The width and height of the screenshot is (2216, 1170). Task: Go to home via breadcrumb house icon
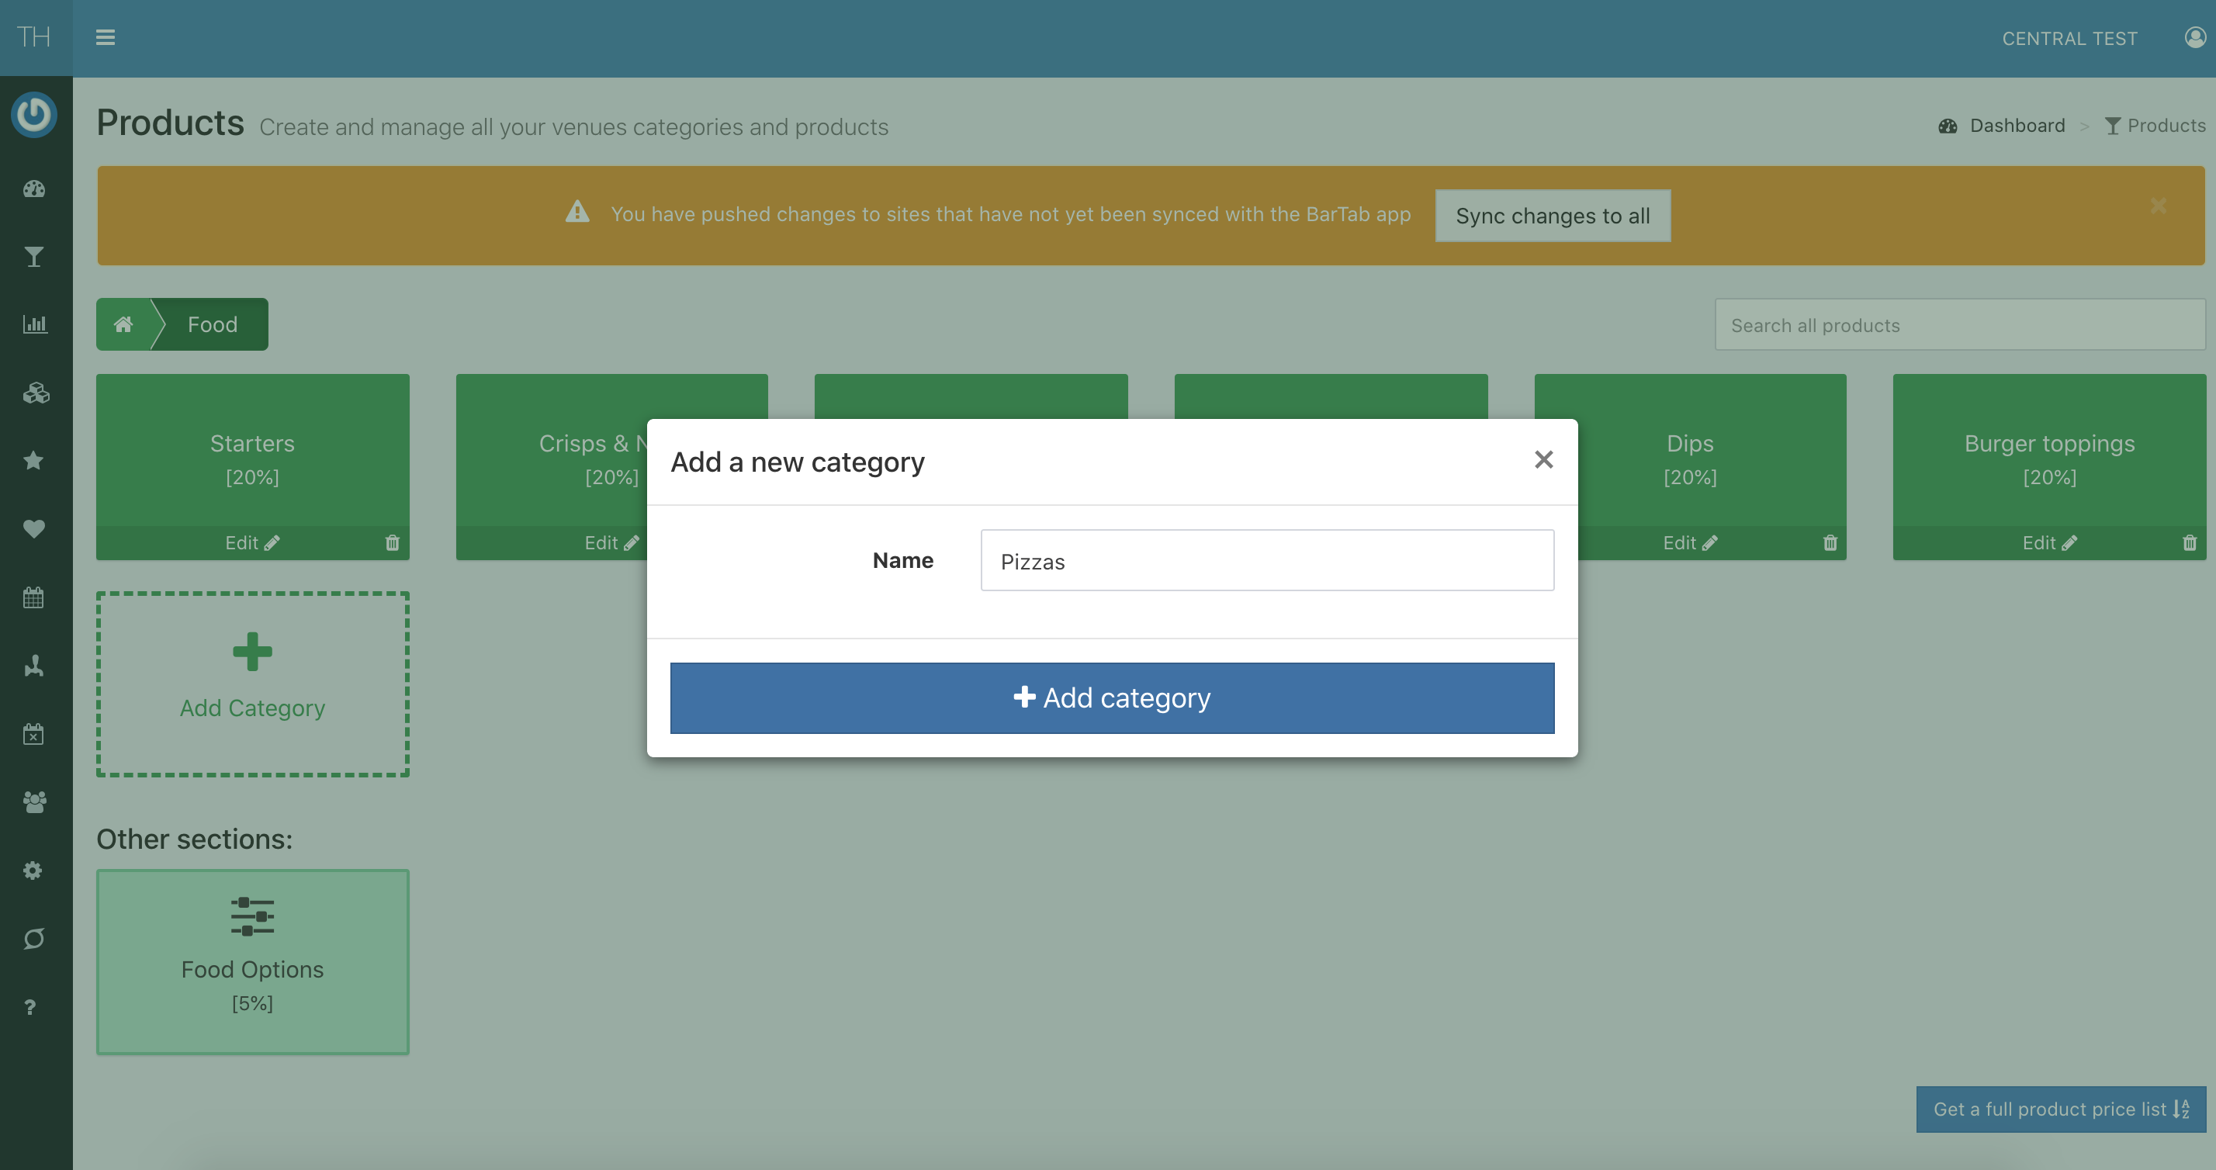[x=123, y=324]
